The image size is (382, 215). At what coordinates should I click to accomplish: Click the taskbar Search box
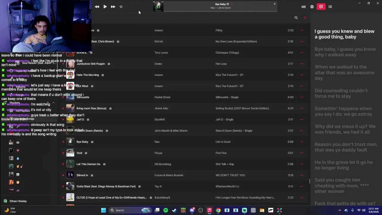pos(130,210)
